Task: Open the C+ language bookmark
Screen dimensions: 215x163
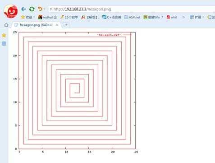Action: [111, 17]
